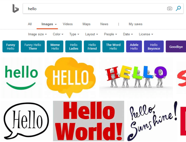
Task: Click the magnifying glass search icon
Action: coord(178,8)
